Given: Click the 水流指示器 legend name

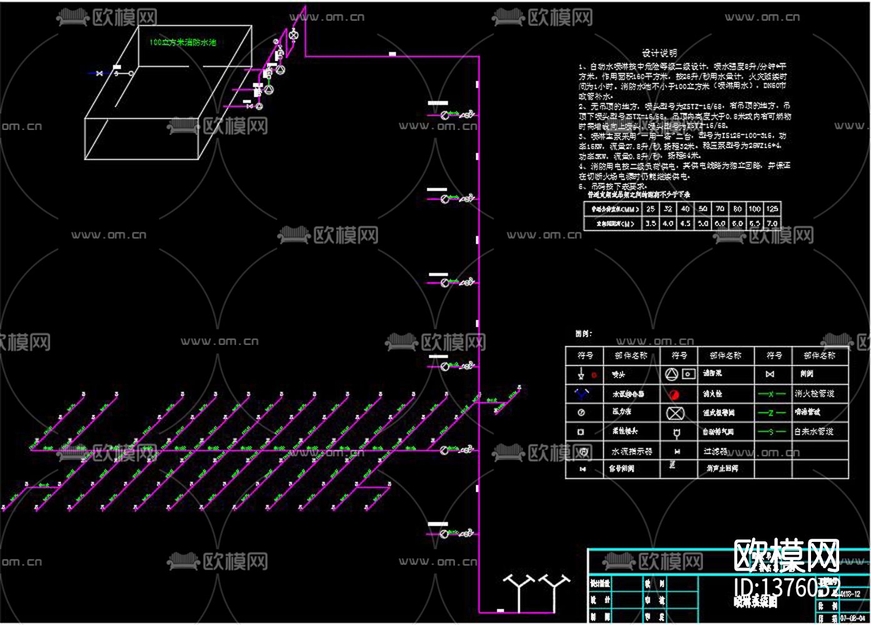Looking at the screenshot, I should [x=632, y=451].
